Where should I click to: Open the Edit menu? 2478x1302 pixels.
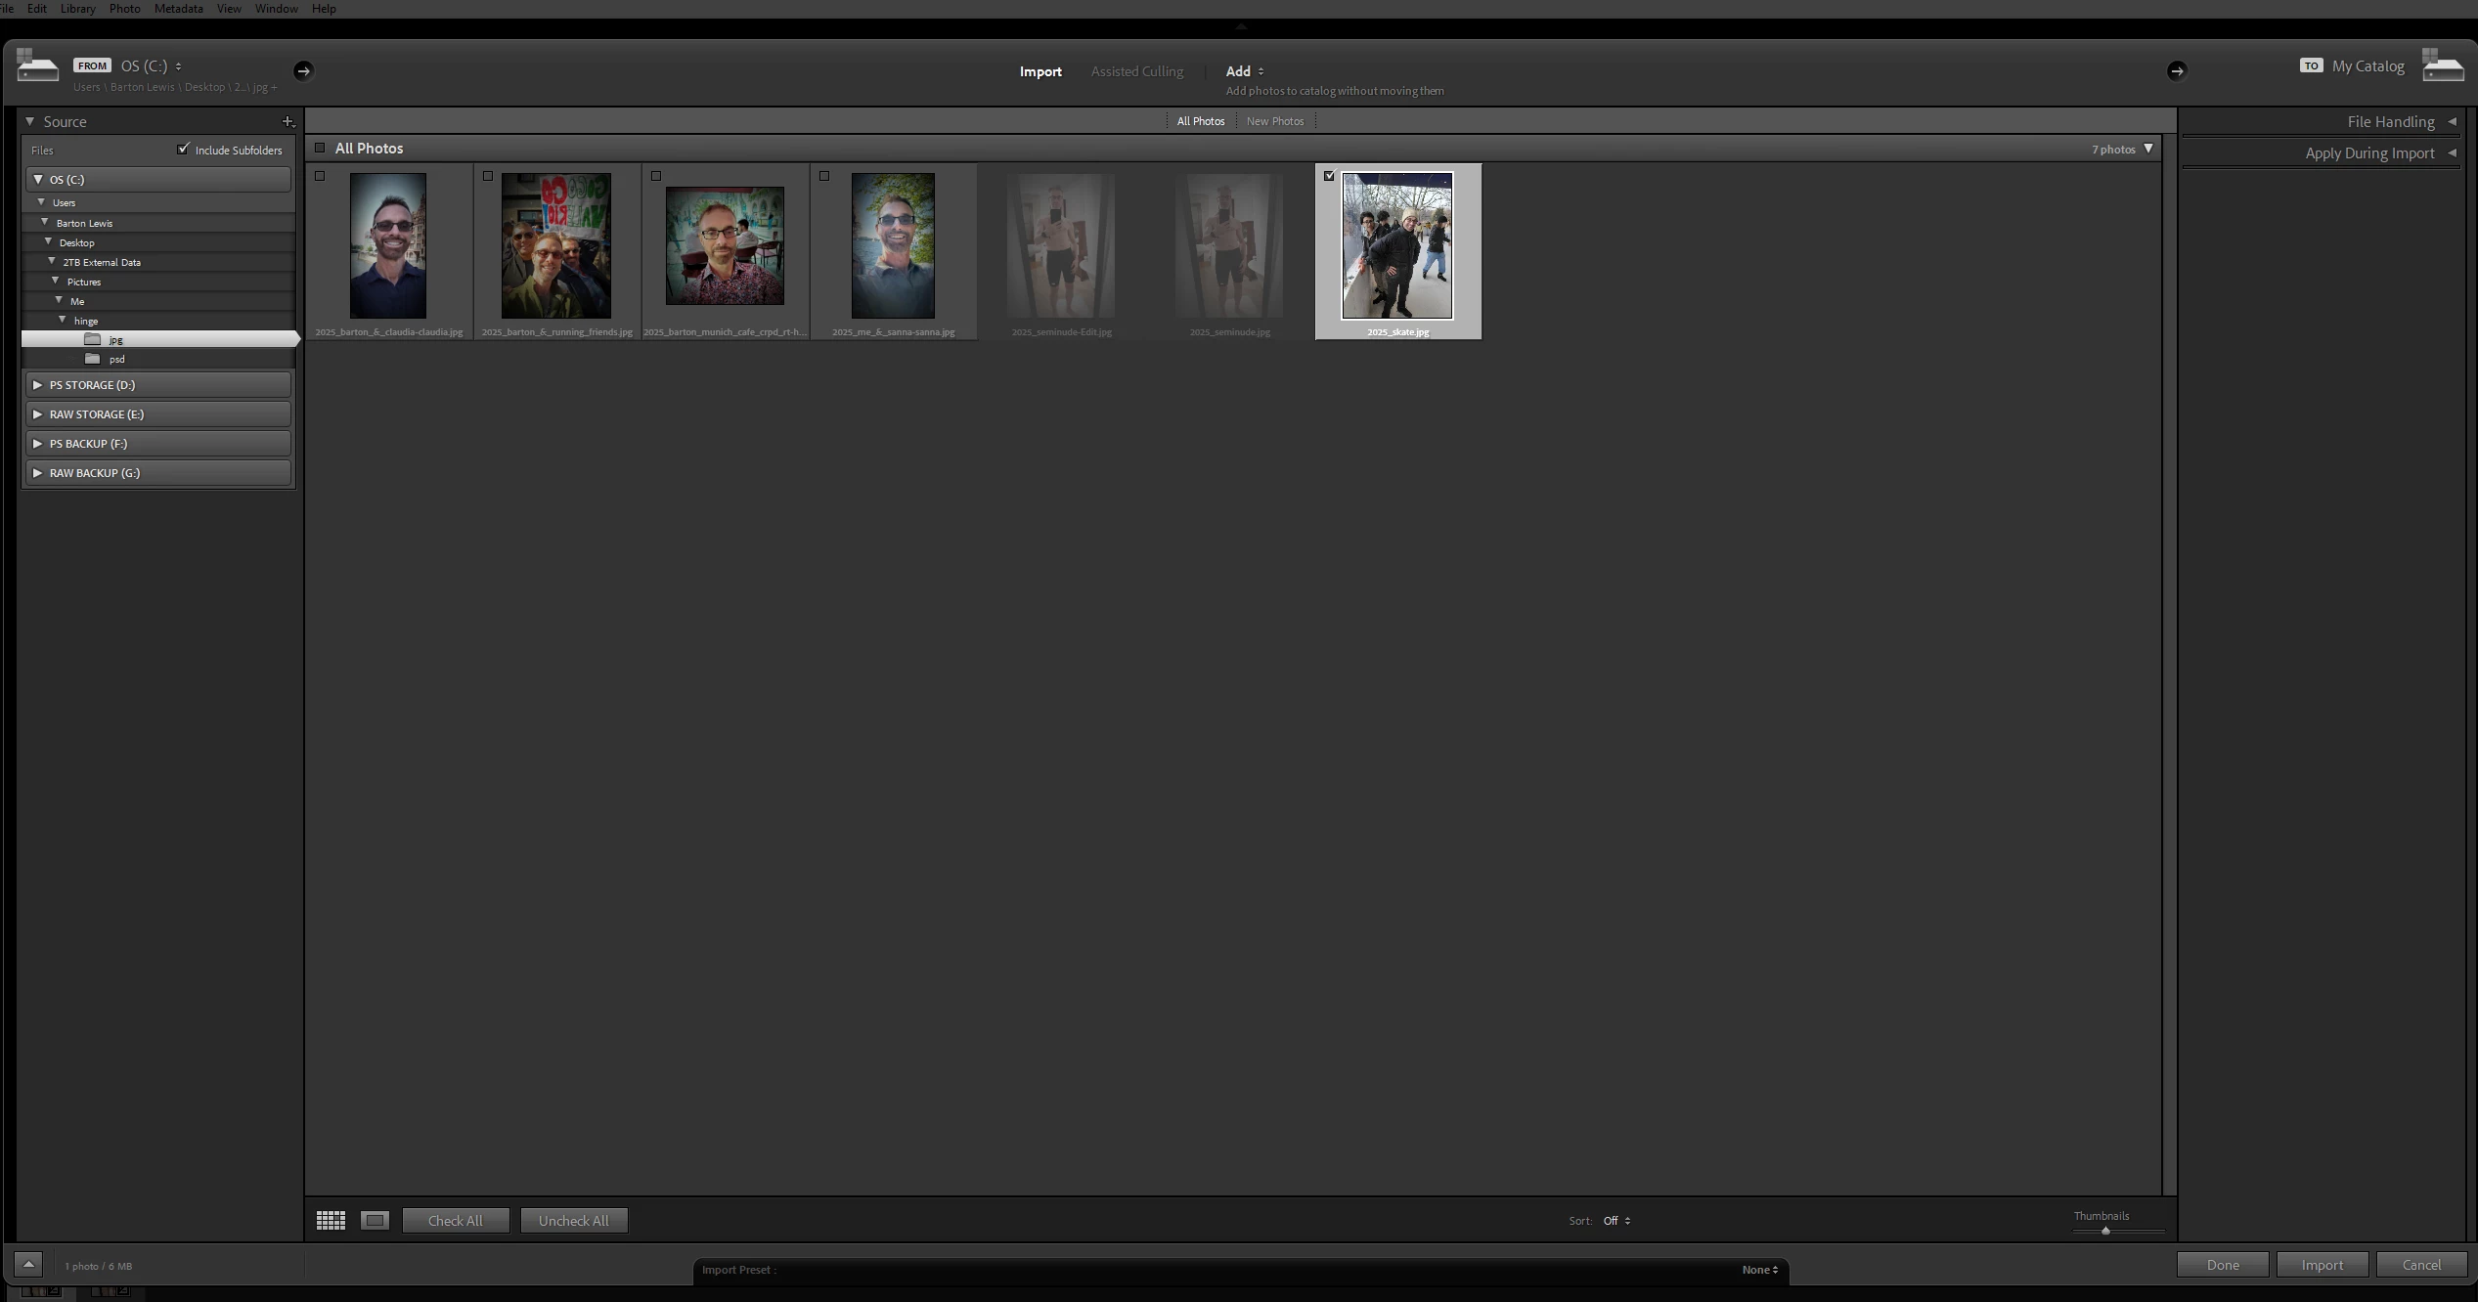37,8
